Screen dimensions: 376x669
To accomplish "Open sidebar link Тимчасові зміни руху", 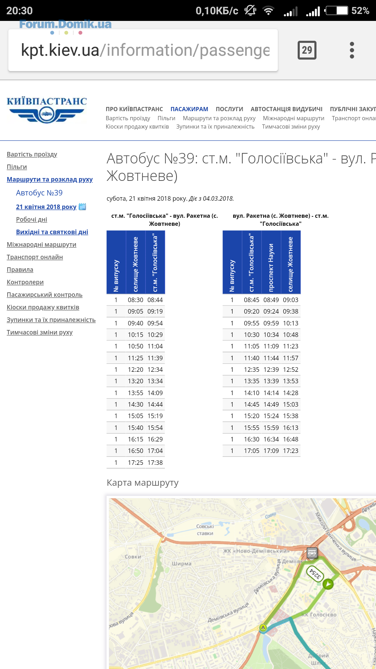I will pyautogui.click(x=40, y=332).
